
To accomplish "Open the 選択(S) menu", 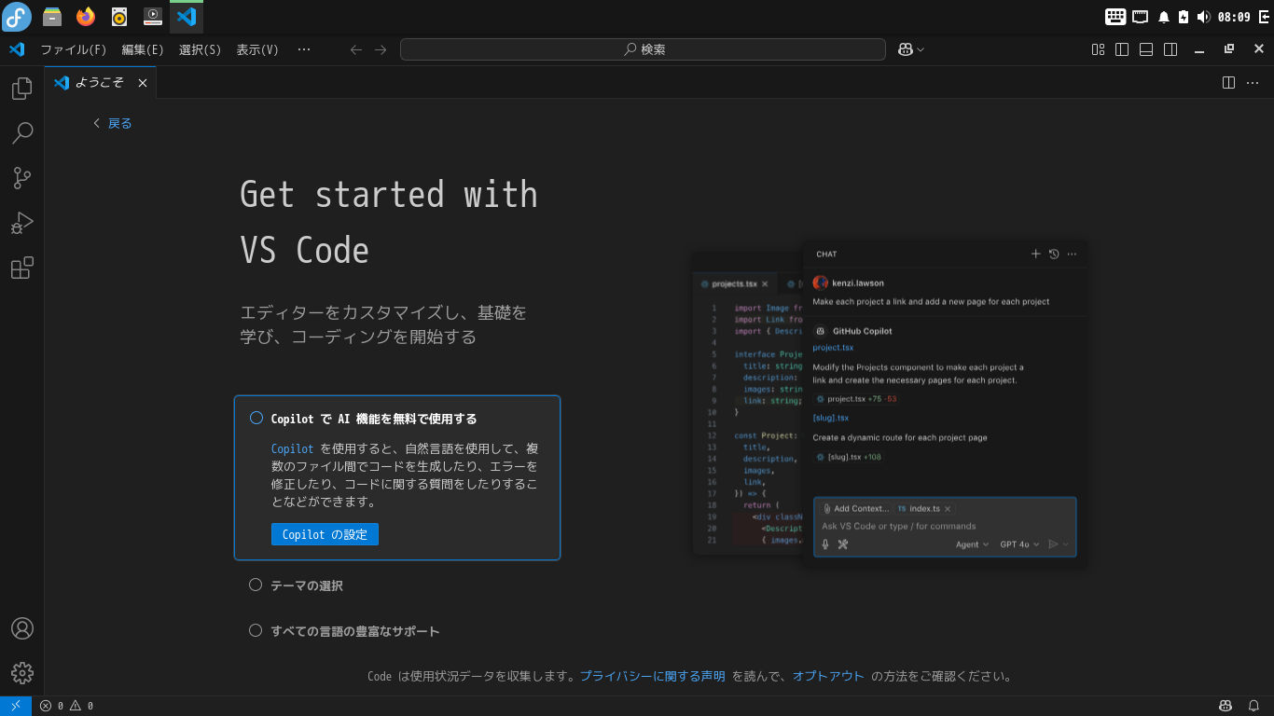I will pos(200,49).
